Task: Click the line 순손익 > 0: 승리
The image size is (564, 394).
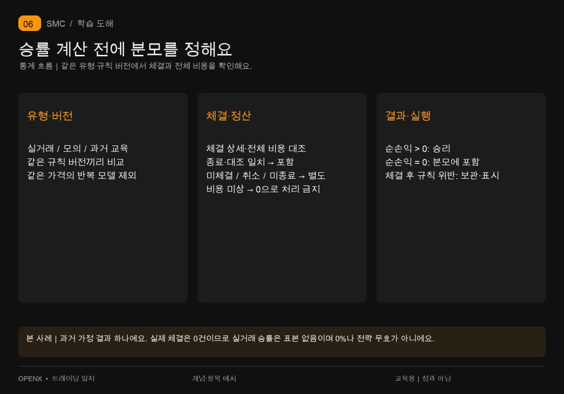Action: coord(418,148)
